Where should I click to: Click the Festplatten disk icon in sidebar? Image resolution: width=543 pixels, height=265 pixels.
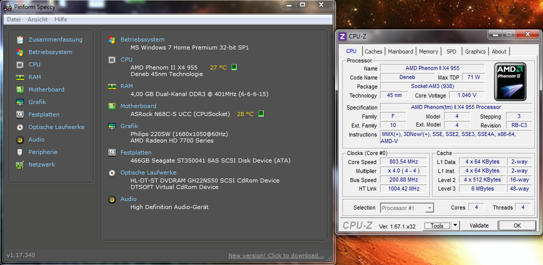(x=20, y=114)
